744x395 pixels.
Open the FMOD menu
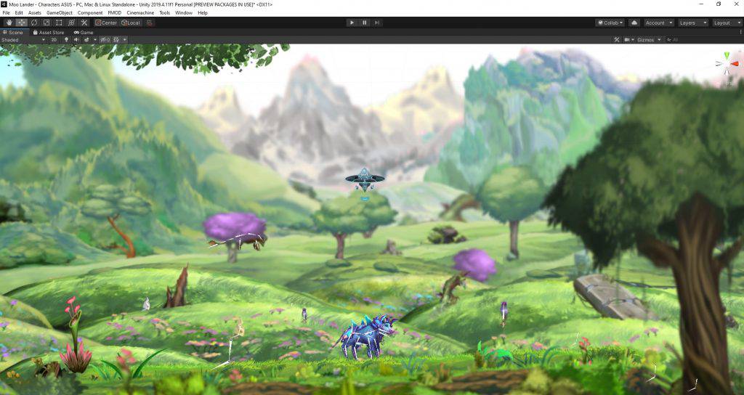(114, 13)
